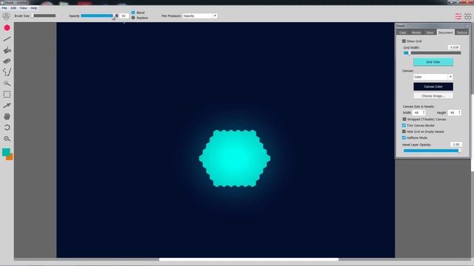The width and height of the screenshot is (474, 266).
Task: Adjust the Hexel Layer Opacity slider
Action: pos(432,151)
